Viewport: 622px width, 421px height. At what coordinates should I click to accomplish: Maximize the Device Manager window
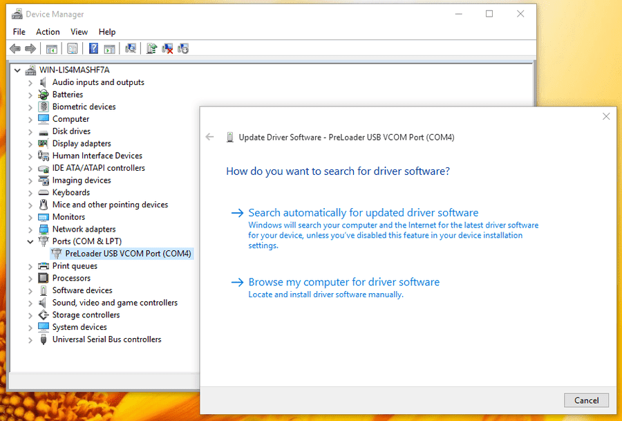[x=489, y=14]
